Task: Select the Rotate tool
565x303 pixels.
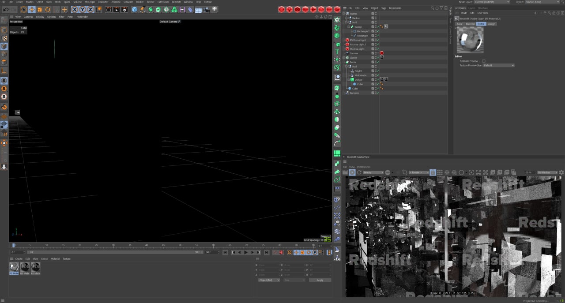Action: coord(48,9)
